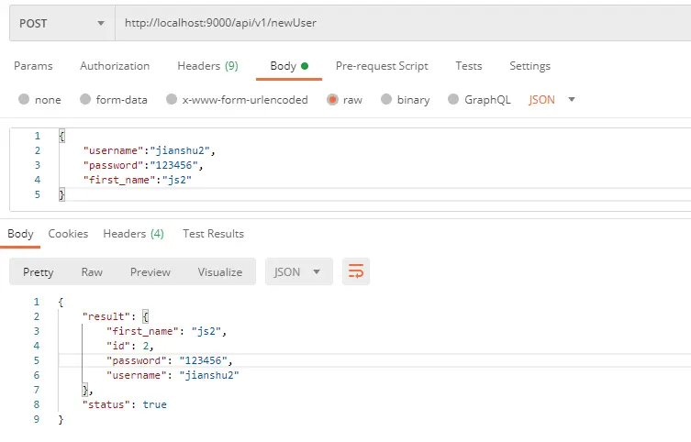
Task: Click the request URL input field
Action: click(403, 23)
